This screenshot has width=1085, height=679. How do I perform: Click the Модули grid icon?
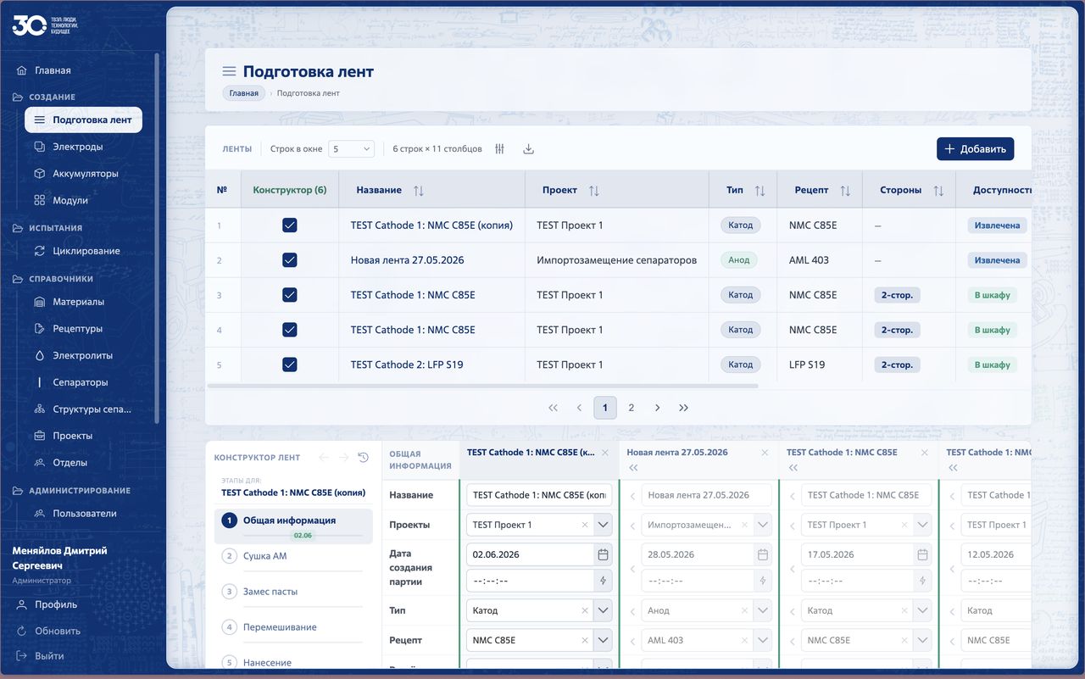coord(39,201)
